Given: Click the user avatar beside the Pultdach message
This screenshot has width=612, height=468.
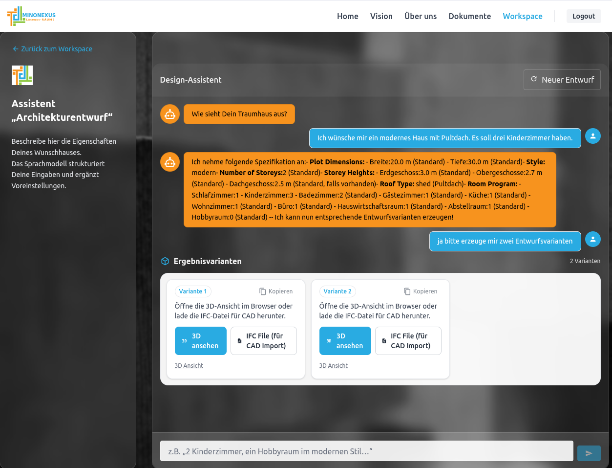Looking at the screenshot, I should [x=592, y=136].
